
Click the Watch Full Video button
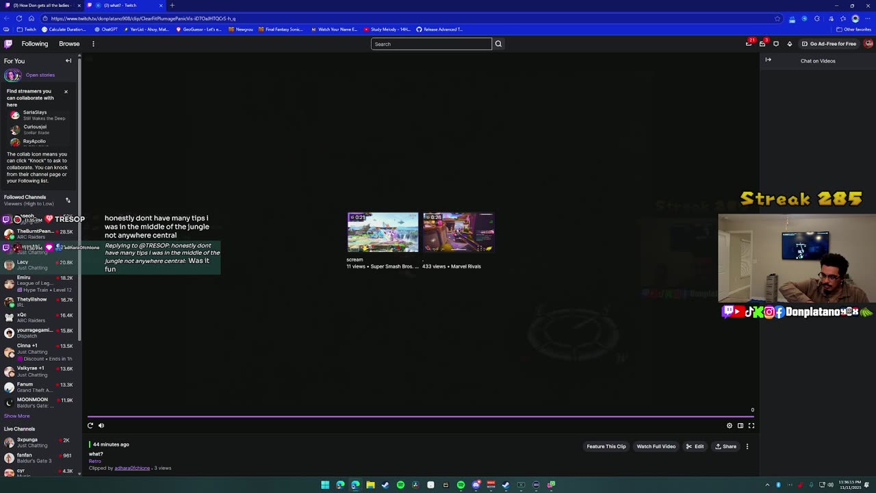click(x=656, y=446)
